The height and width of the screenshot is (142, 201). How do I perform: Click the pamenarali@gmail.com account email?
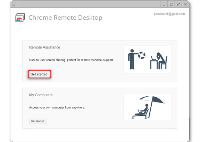click(169, 14)
